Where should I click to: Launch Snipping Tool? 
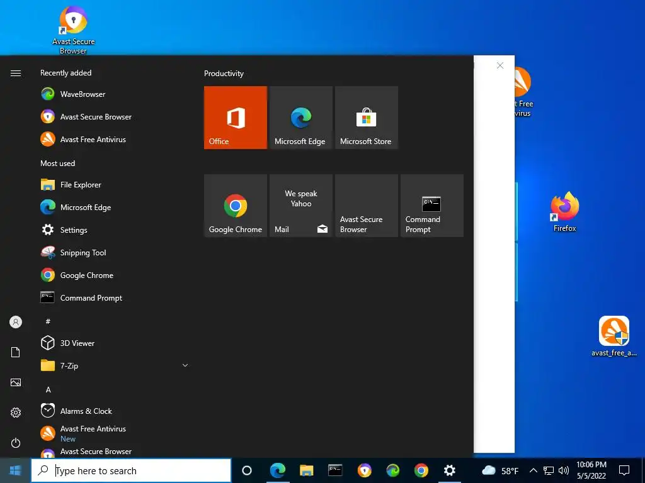point(114,253)
